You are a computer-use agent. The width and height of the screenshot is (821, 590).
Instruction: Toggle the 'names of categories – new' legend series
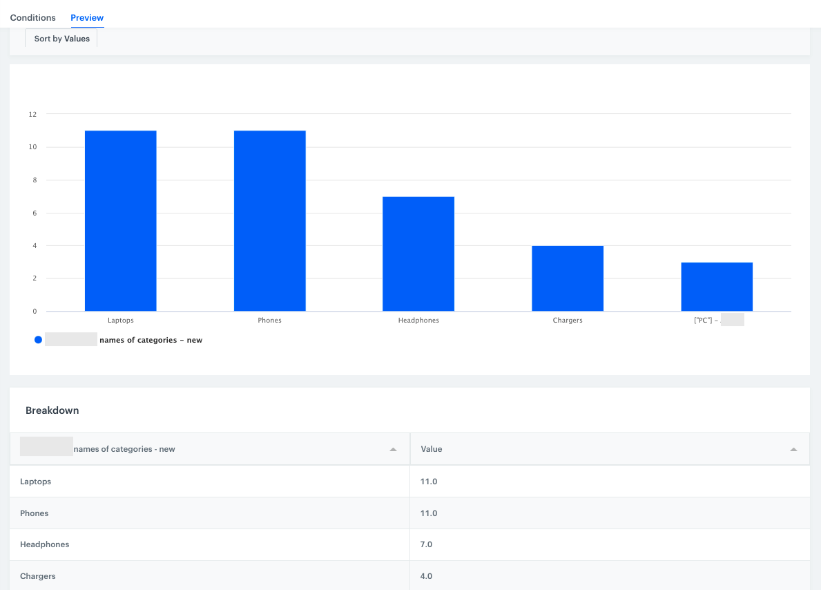pos(151,340)
